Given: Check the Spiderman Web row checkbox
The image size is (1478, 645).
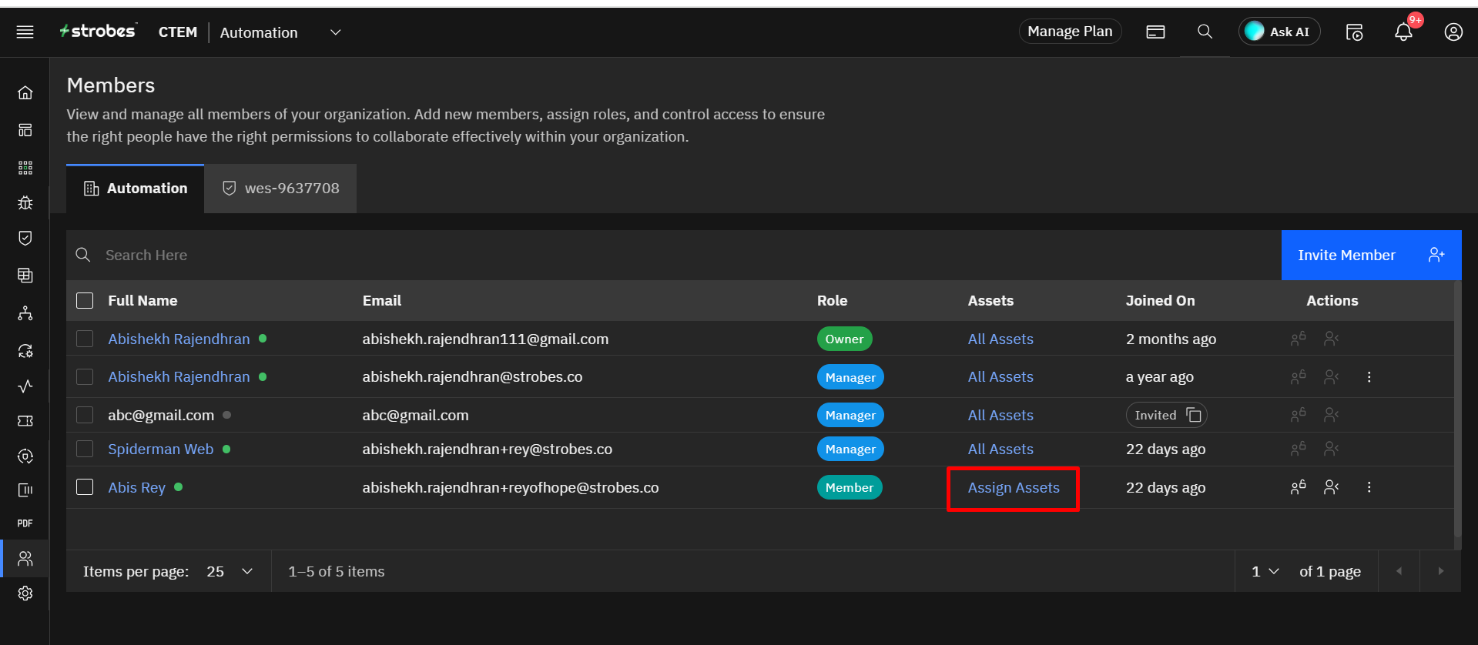Looking at the screenshot, I should click(x=85, y=449).
